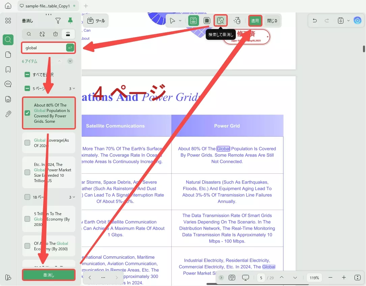Click the green 墨消し redact button
The height and width of the screenshot is (286, 366).
(49, 275)
